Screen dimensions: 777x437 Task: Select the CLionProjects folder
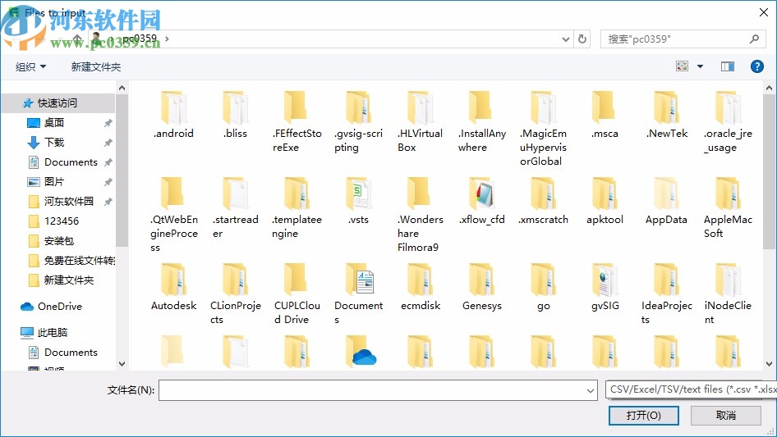pyautogui.click(x=235, y=294)
